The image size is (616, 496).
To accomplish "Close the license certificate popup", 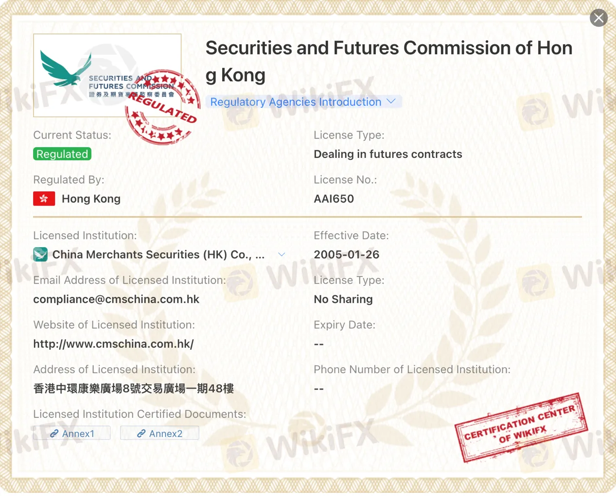I will click(x=598, y=18).
